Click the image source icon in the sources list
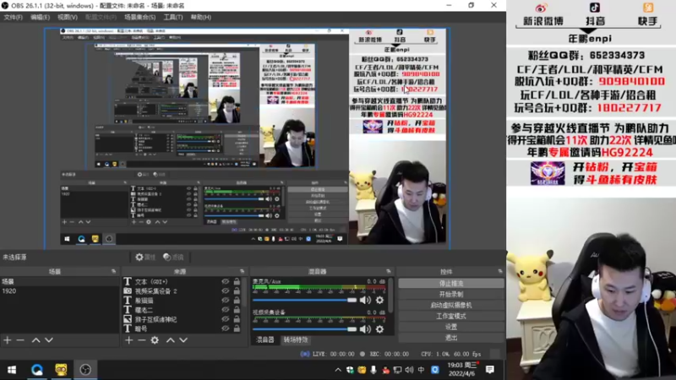This screenshot has width=676, height=380. (x=128, y=319)
